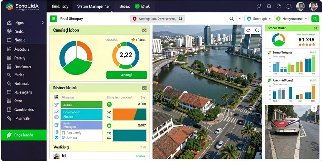Open the System Mamajemen tab

(x=93, y=6)
